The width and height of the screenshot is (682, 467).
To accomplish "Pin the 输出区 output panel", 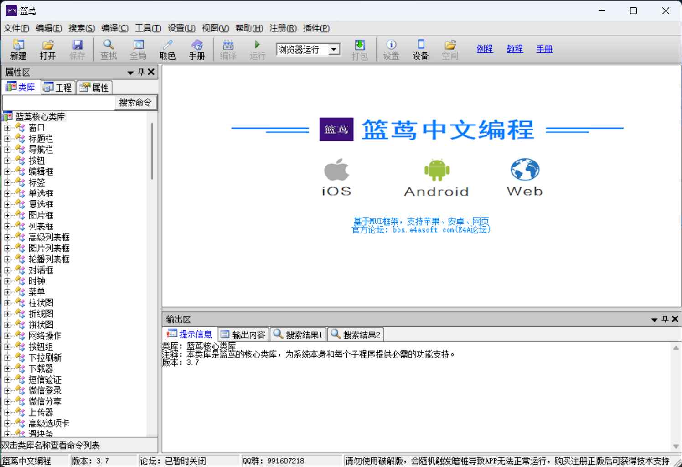I will pyautogui.click(x=665, y=319).
